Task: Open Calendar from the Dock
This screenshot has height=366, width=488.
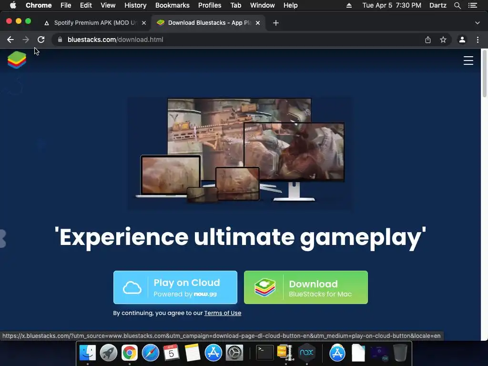Action: coord(171,353)
